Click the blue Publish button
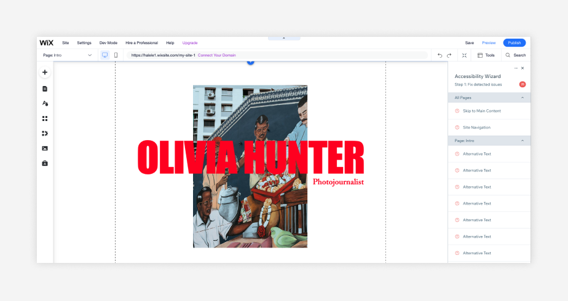568x301 pixels. 515,42
